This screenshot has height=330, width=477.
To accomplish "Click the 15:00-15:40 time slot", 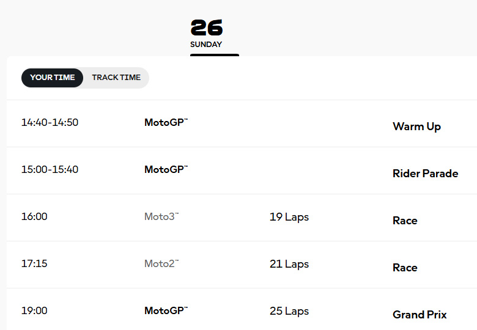I will 50,169.
